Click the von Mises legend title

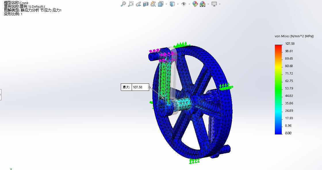(294, 36)
